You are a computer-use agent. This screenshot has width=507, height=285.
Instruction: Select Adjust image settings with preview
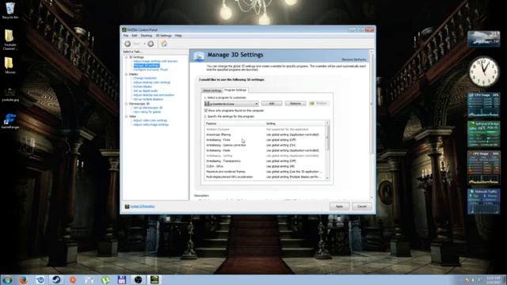tap(155, 62)
